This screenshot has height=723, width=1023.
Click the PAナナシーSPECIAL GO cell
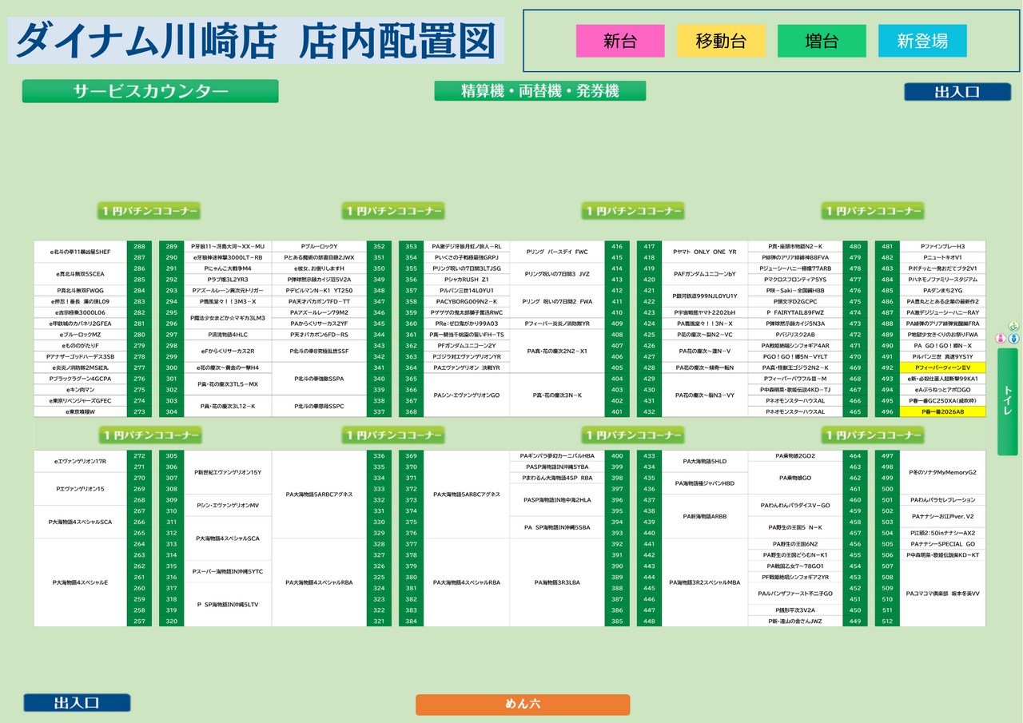point(943,544)
